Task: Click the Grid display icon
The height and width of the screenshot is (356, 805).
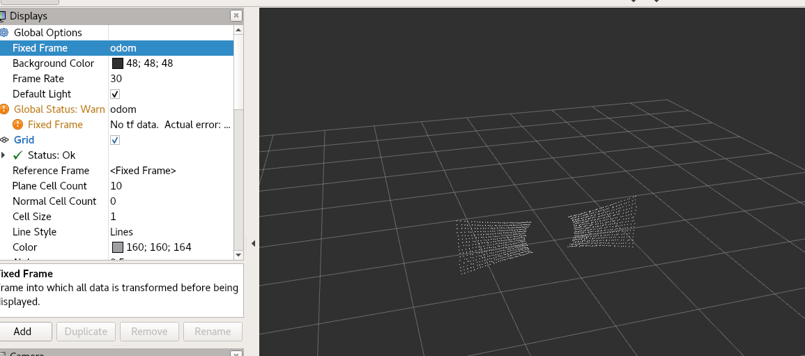Action: coord(4,139)
